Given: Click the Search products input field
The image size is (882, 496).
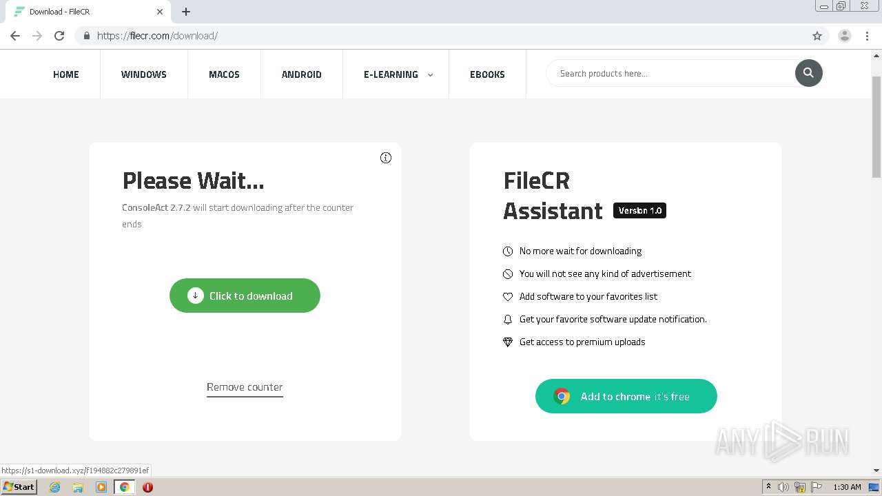Looking at the screenshot, I should (672, 73).
